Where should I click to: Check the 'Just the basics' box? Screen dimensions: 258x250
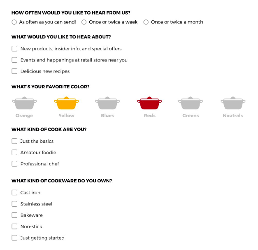pyautogui.click(x=14, y=141)
